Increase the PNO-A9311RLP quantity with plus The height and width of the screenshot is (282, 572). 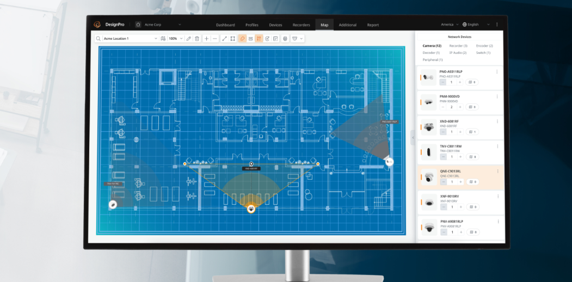pyautogui.click(x=460, y=82)
